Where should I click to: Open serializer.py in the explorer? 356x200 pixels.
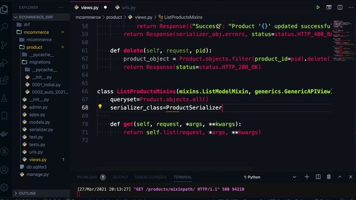[41, 129]
